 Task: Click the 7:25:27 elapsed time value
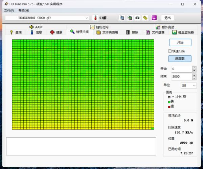click(x=186, y=153)
